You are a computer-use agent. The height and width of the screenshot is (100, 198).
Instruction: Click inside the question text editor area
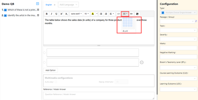pyautogui.click(x=99, y=31)
